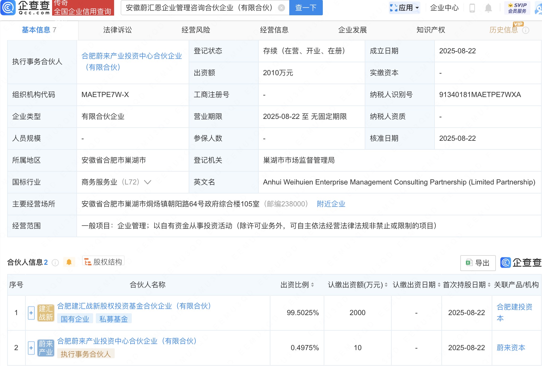Open the 经营风险 tab
542x366 pixels.
[196, 30]
